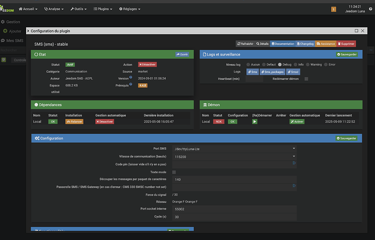Image resolution: width=375 pixels, height=240 pixels.
Task: Open the Sms_packages log
Action: 272,72
